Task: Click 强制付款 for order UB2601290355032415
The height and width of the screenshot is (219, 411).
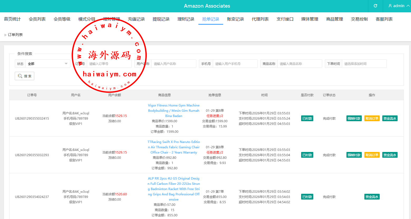Action: pos(354,119)
